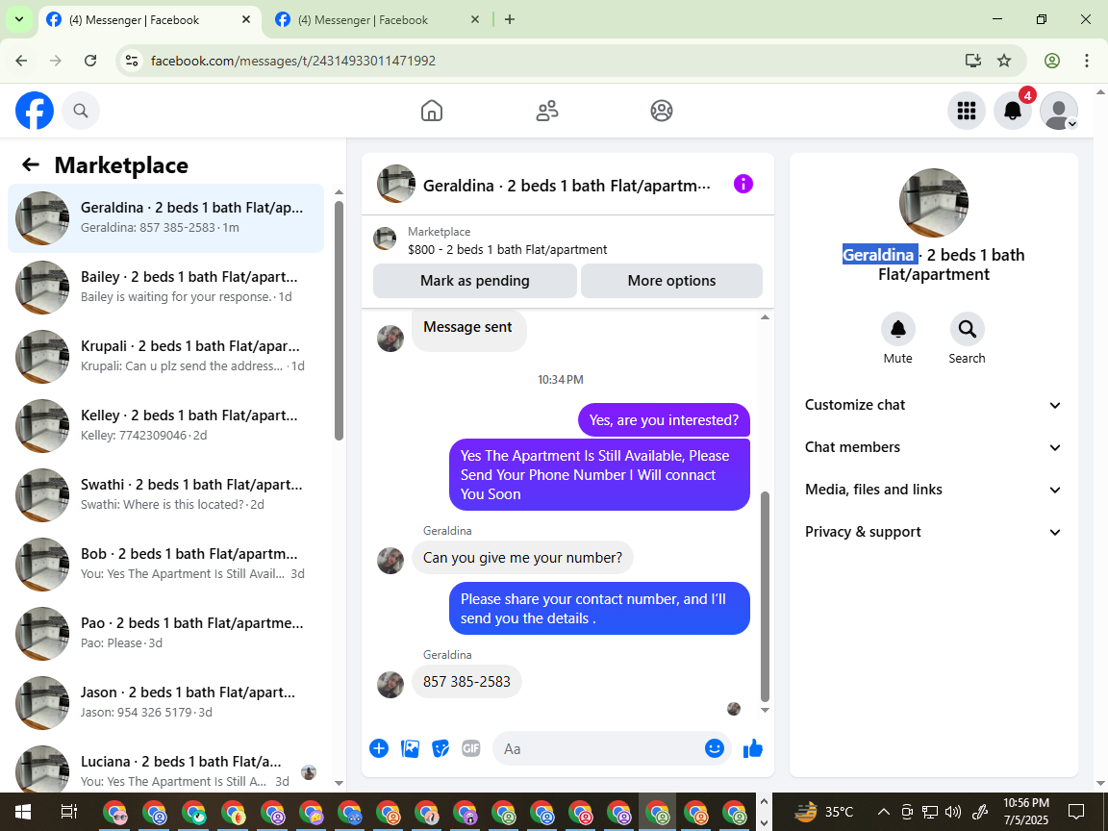Open Luciana's conversation in the list
1108x831 pixels.
click(x=166, y=767)
